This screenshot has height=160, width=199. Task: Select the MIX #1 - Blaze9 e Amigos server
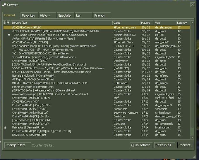coord(97,83)
